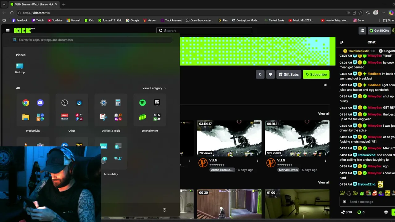
Task: Share the channel via share icon
Action: coord(325,85)
